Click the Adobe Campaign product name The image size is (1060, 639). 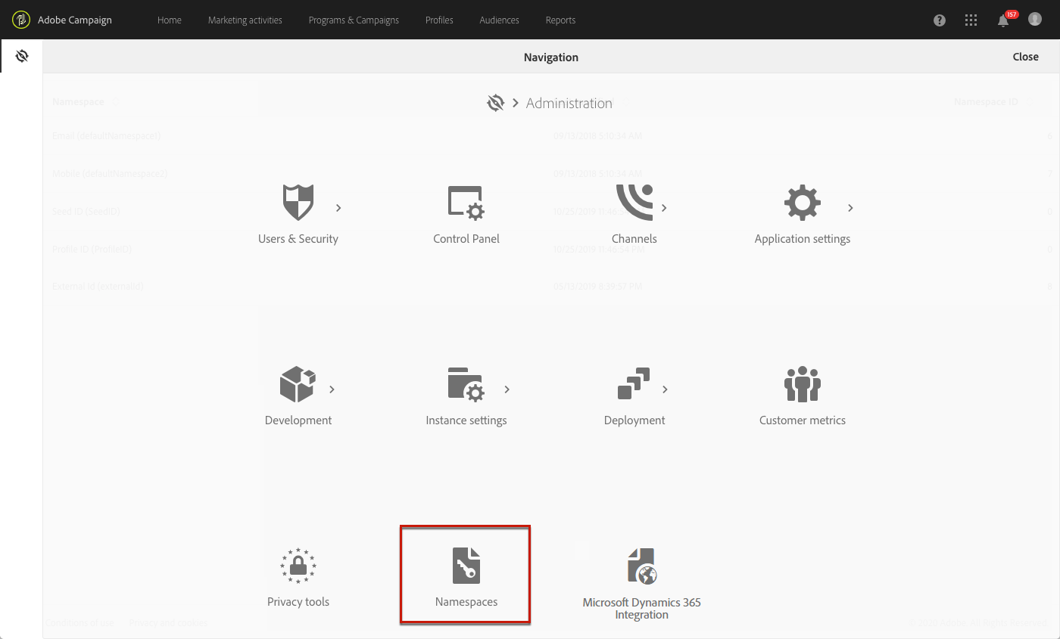click(75, 20)
